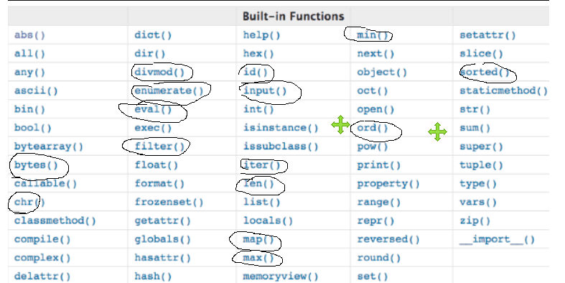Go to the ord() function link
565x283 pixels.
click(373, 128)
